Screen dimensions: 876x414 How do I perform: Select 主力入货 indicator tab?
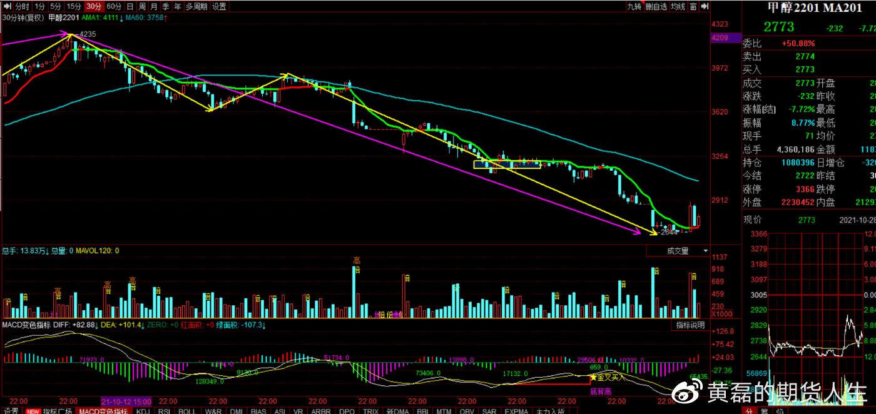tap(551, 411)
